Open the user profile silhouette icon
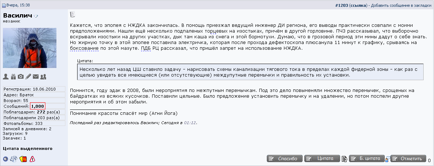This screenshot has width=434, height=166. click(x=6, y=77)
